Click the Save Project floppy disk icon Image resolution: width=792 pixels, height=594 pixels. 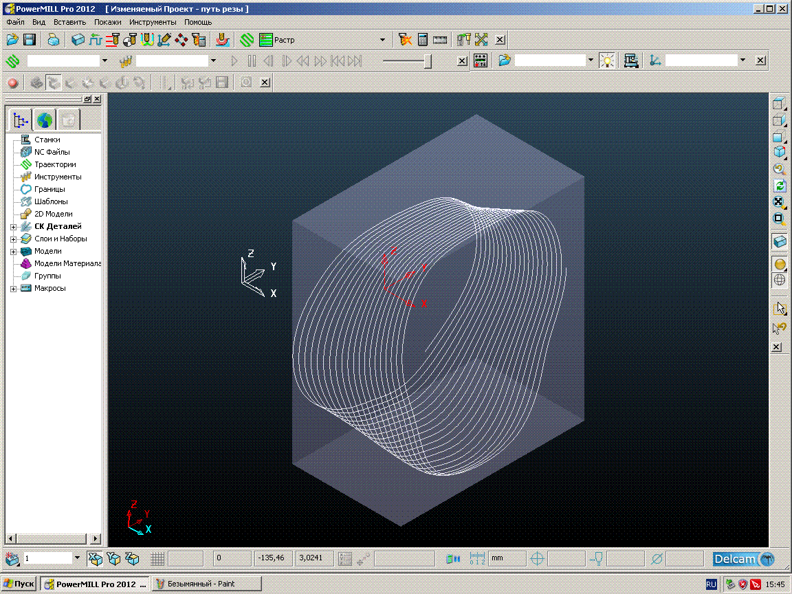[x=30, y=40]
